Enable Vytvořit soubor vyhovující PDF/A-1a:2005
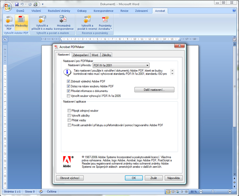The width and height of the screenshot is (239, 196). point(69,96)
